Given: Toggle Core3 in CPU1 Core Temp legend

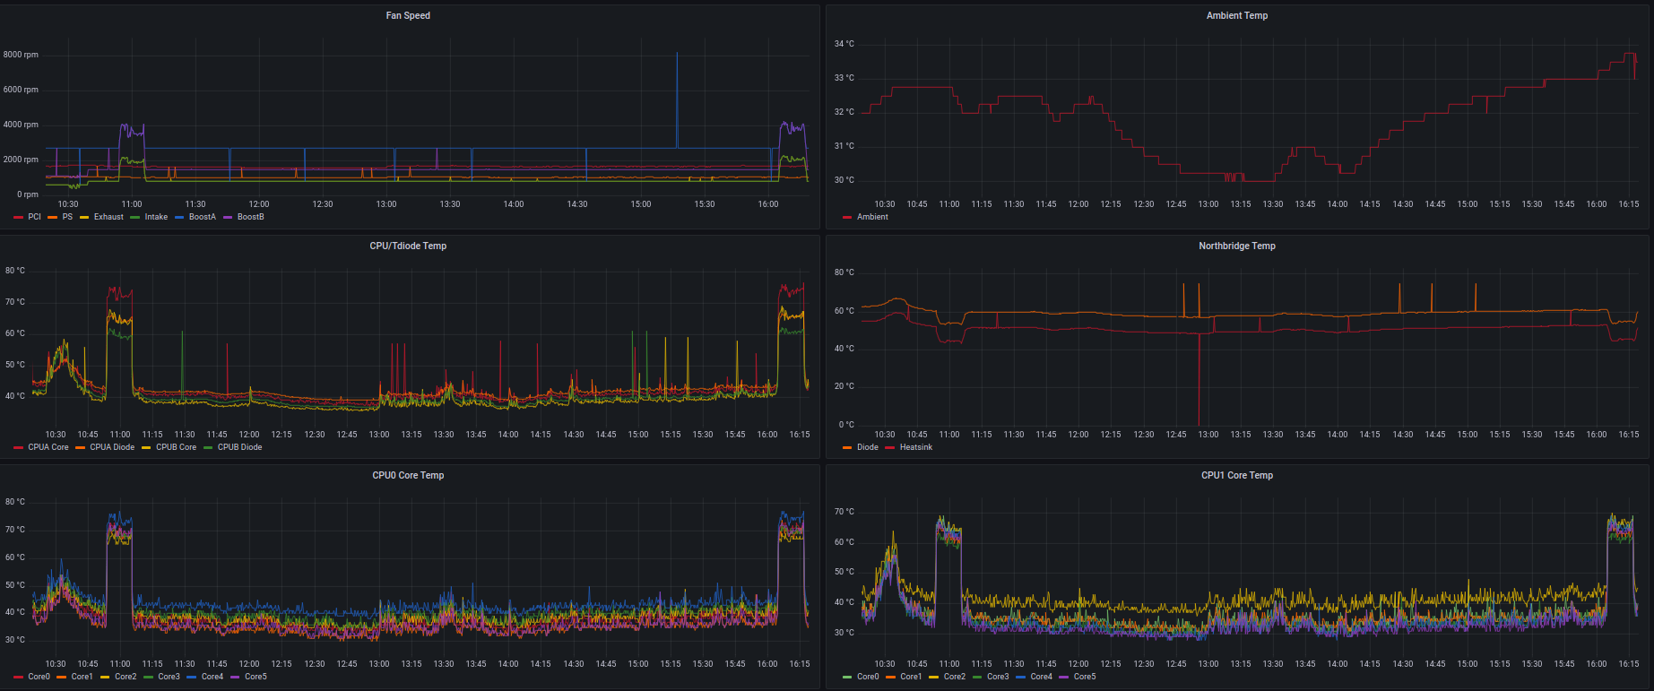Looking at the screenshot, I should pos(998,677).
